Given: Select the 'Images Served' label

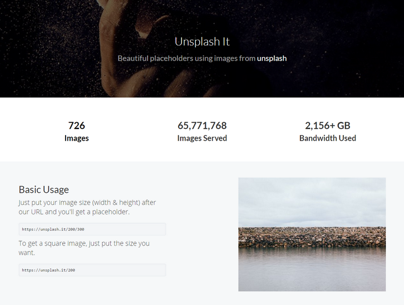Looking at the screenshot, I should (202, 138).
